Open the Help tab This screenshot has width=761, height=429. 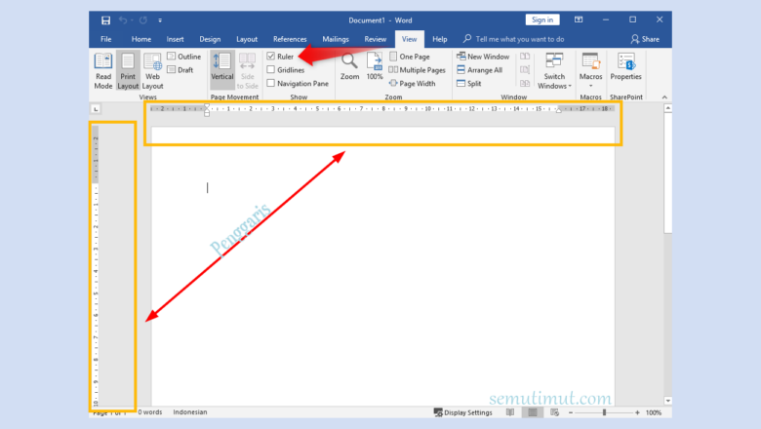[x=440, y=39]
